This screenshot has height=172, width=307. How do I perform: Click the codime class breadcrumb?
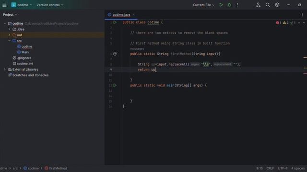pos(31,168)
